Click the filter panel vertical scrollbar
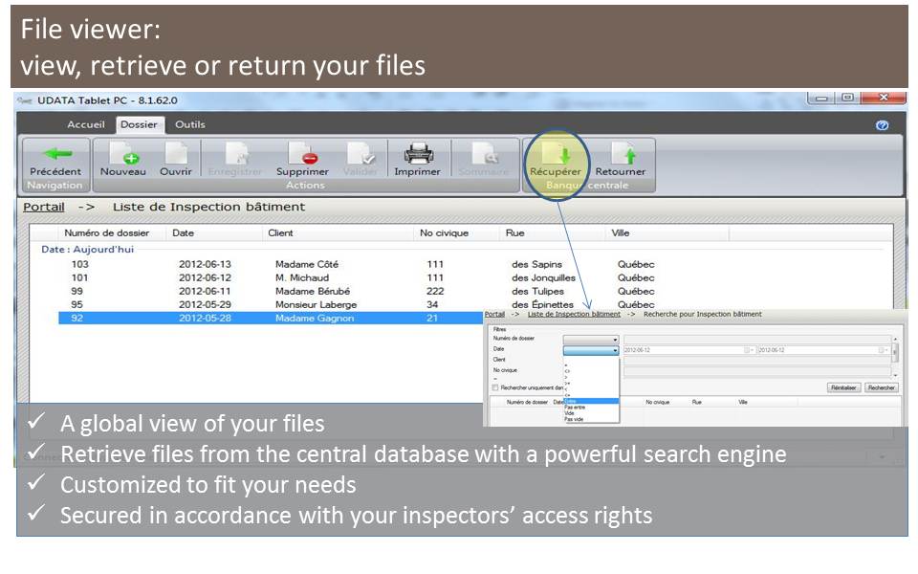Viewport: 918px width, 574px height. coord(895,351)
